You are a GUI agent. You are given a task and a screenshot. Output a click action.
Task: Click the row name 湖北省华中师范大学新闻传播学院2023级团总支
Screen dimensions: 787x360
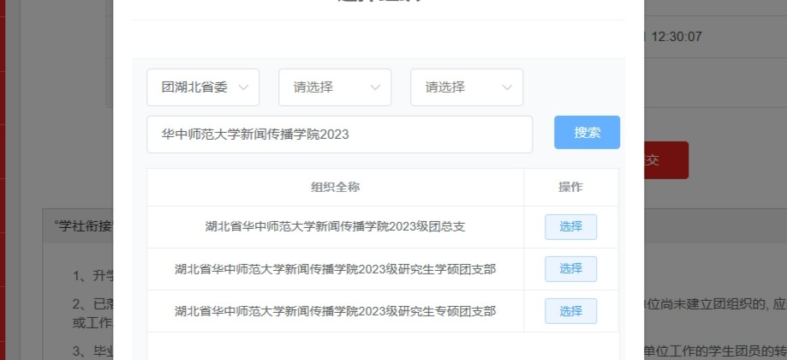[x=335, y=227]
